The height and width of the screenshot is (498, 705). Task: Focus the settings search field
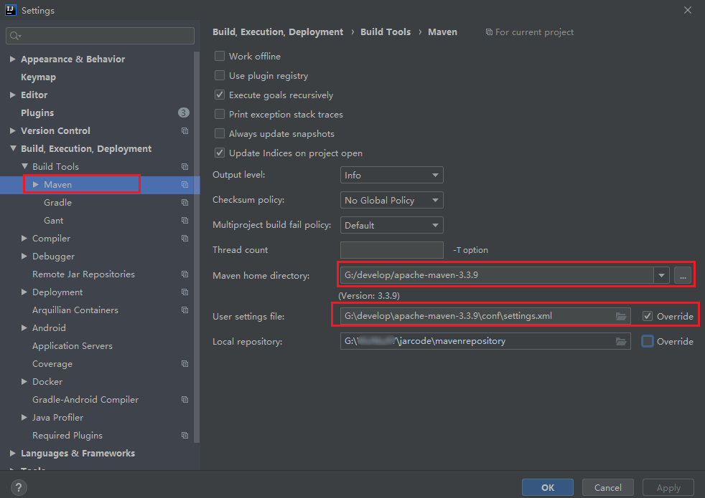pyautogui.click(x=101, y=36)
